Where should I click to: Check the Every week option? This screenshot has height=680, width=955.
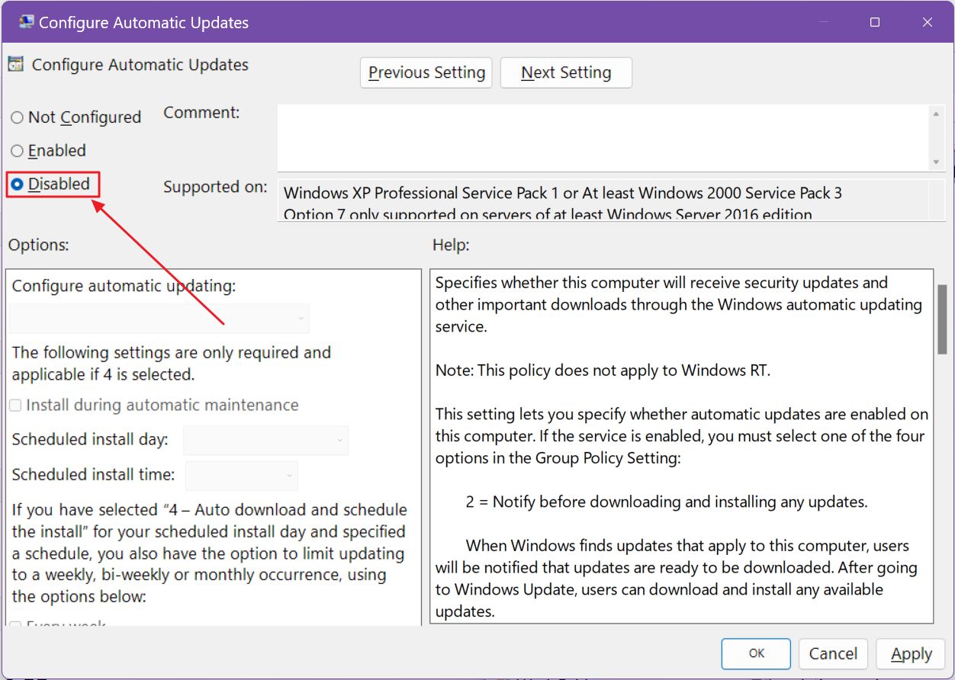click(14, 625)
